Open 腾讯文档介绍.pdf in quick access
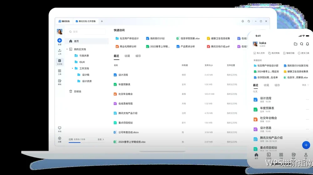 coord(218,47)
